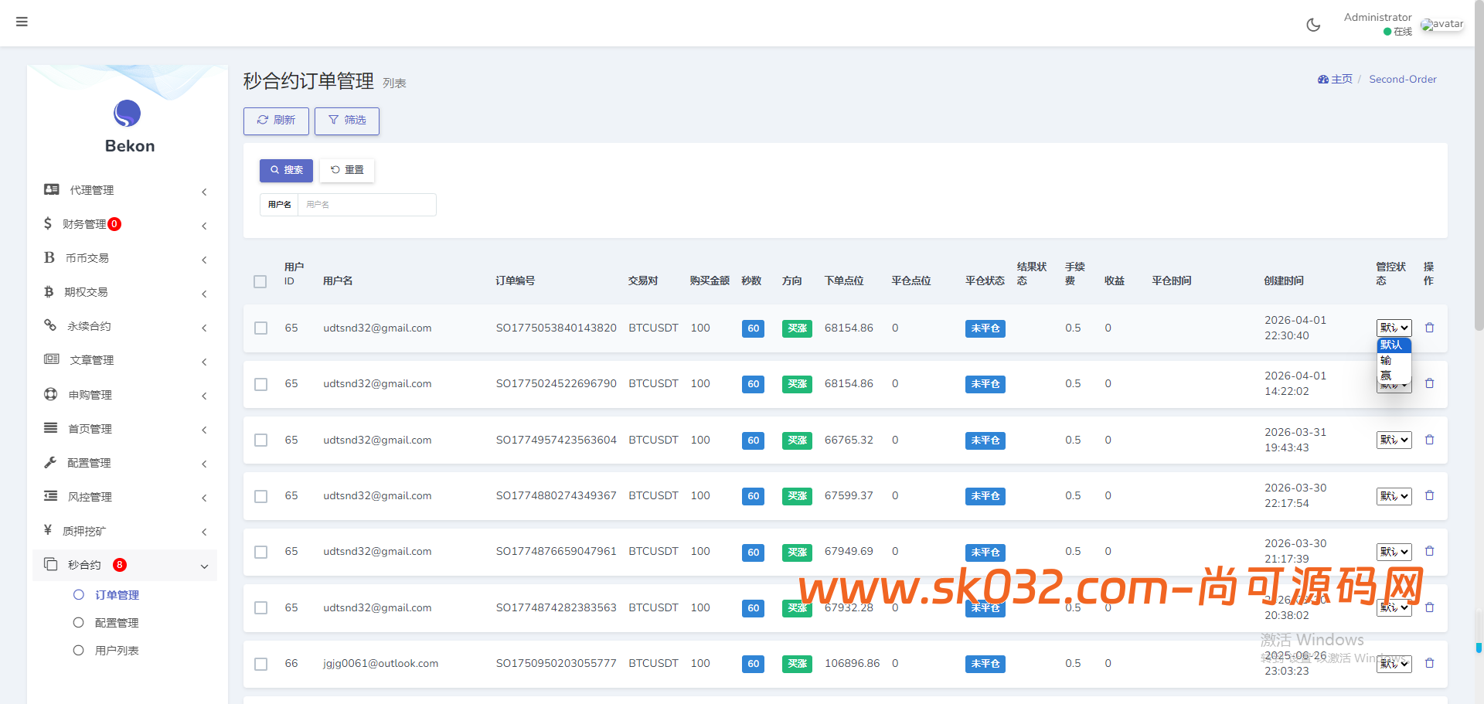Image resolution: width=1484 pixels, height=704 pixels.
Task: Choose 赢 option in the open dropdown
Action: (1386, 376)
